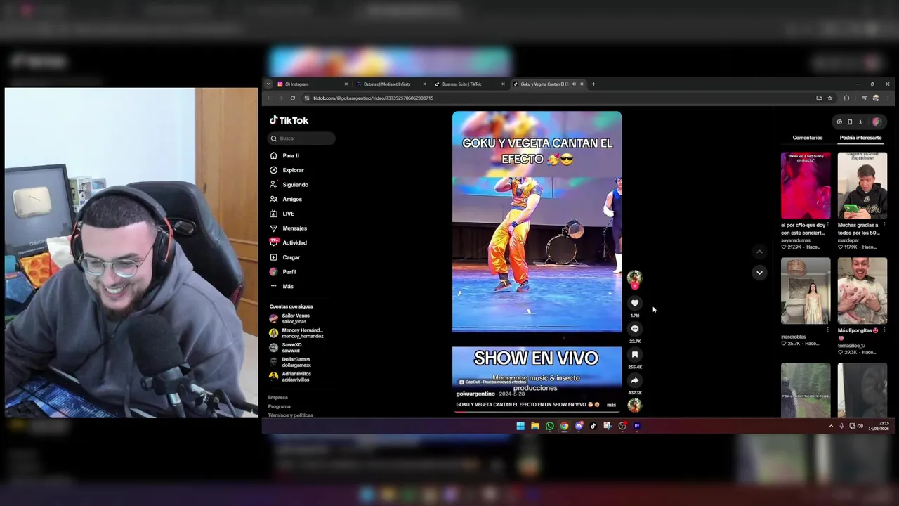Switch to the Comentarios tab
The height and width of the screenshot is (506, 899).
point(807,138)
